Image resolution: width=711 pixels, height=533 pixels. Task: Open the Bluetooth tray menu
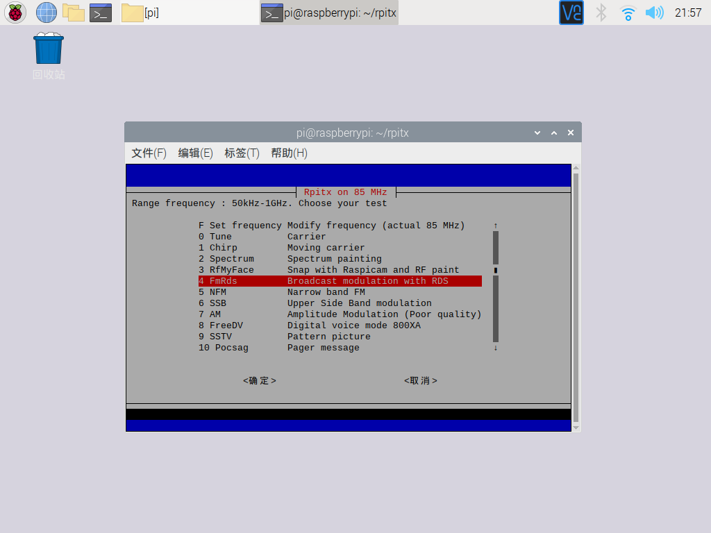point(601,12)
